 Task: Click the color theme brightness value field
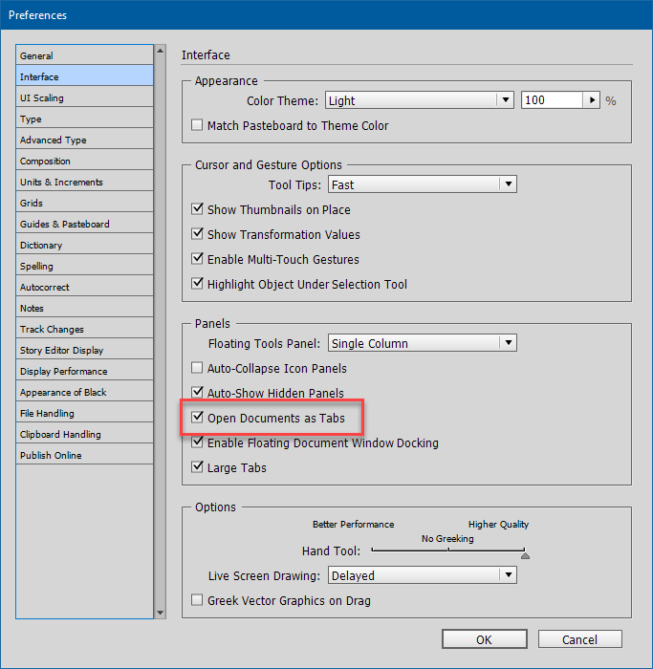pyautogui.click(x=551, y=100)
